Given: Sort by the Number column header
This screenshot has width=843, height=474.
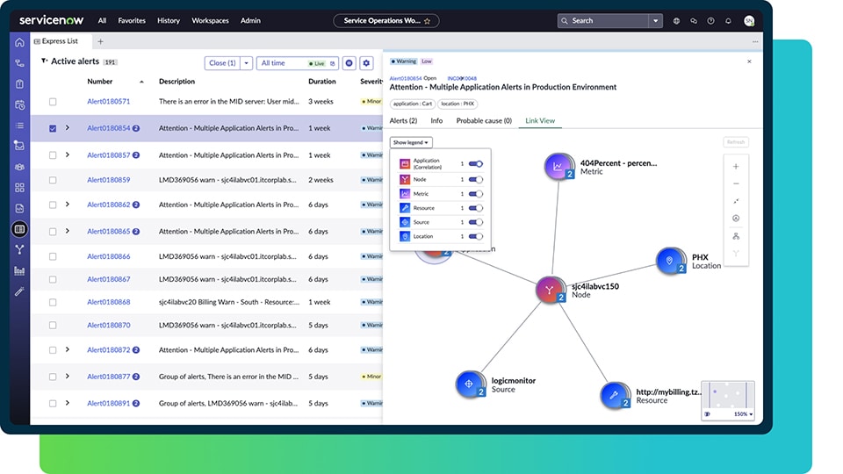Looking at the screenshot, I should (100, 82).
